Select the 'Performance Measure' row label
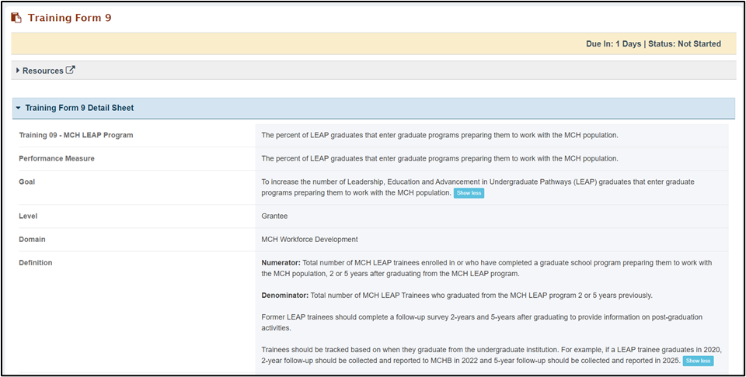 [x=57, y=158]
